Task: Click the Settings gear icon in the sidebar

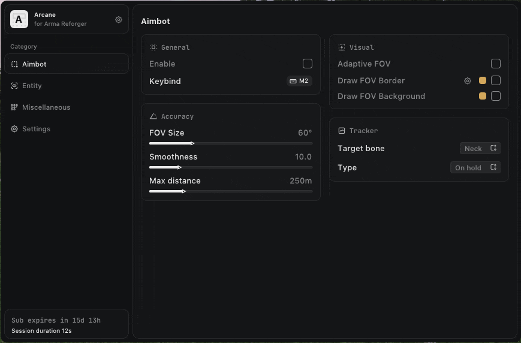Action: tap(14, 129)
